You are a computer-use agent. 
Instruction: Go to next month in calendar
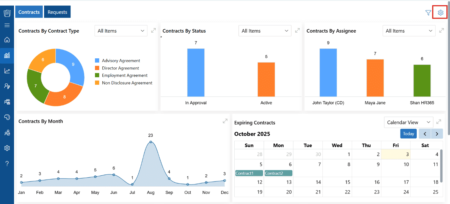(x=437, y=134)
